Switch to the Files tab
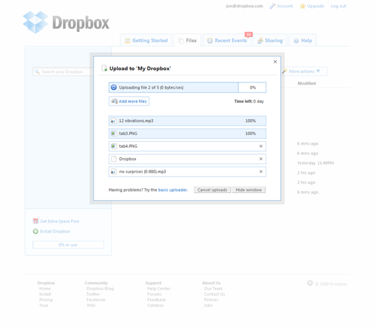This screenshot has height=327, width=375. click(x=187, y=40)
